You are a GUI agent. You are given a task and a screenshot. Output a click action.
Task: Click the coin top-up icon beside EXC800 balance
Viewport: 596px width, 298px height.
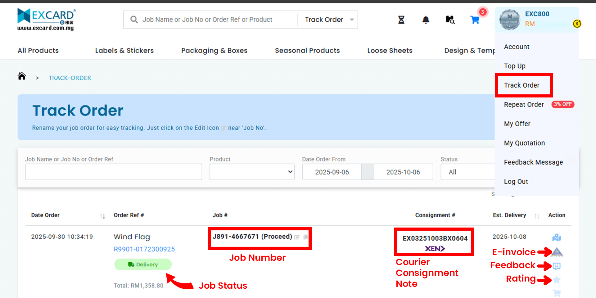pyautogui.click(x=577, y=24)
